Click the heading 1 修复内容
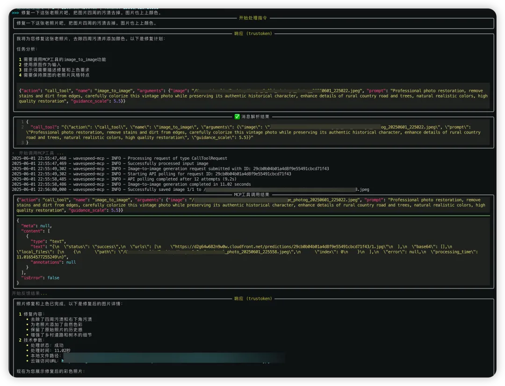Screen dimensions: 505x386 click(x=32, y=314)
